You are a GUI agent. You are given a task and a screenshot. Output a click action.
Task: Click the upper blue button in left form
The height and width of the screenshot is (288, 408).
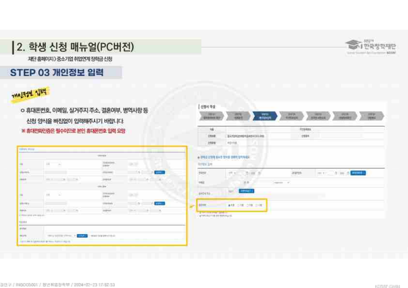click(x=160, y=173)
